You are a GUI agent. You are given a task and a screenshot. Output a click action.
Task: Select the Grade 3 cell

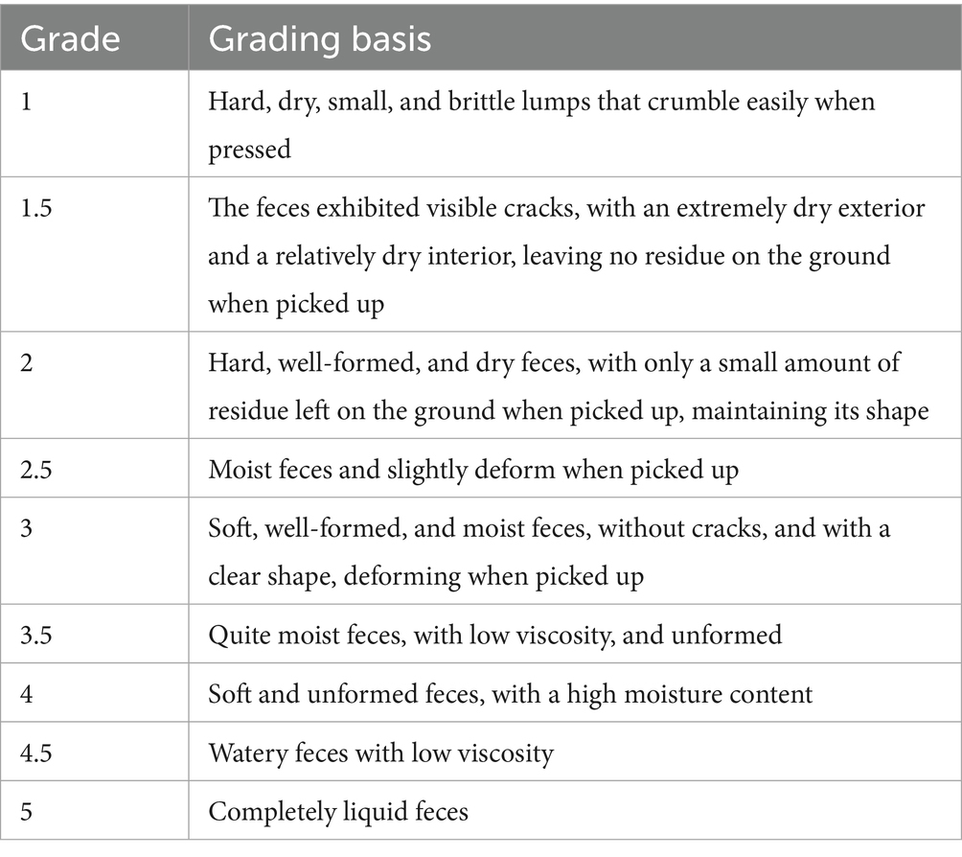[x=25, y=530]
